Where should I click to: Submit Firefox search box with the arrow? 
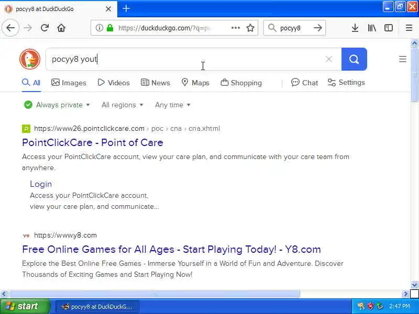pos(318,28)
